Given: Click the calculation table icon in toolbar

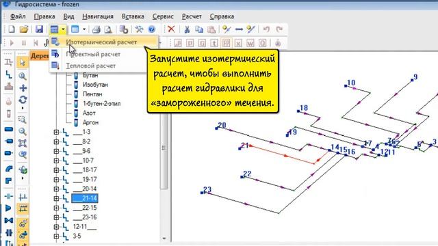Looking at the screenshot, I should click(54, 29).
